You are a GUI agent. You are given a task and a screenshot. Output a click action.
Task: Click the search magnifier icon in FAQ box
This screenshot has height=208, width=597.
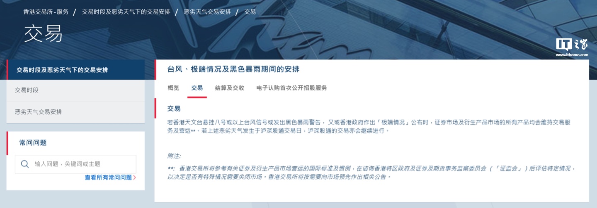click(25, 164)
